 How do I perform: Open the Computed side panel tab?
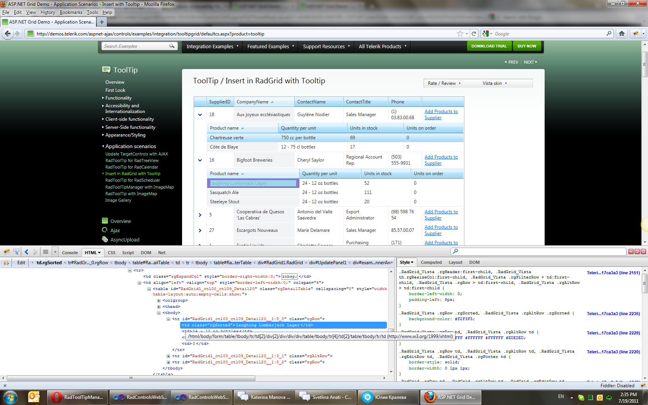(x=431, y=262)
